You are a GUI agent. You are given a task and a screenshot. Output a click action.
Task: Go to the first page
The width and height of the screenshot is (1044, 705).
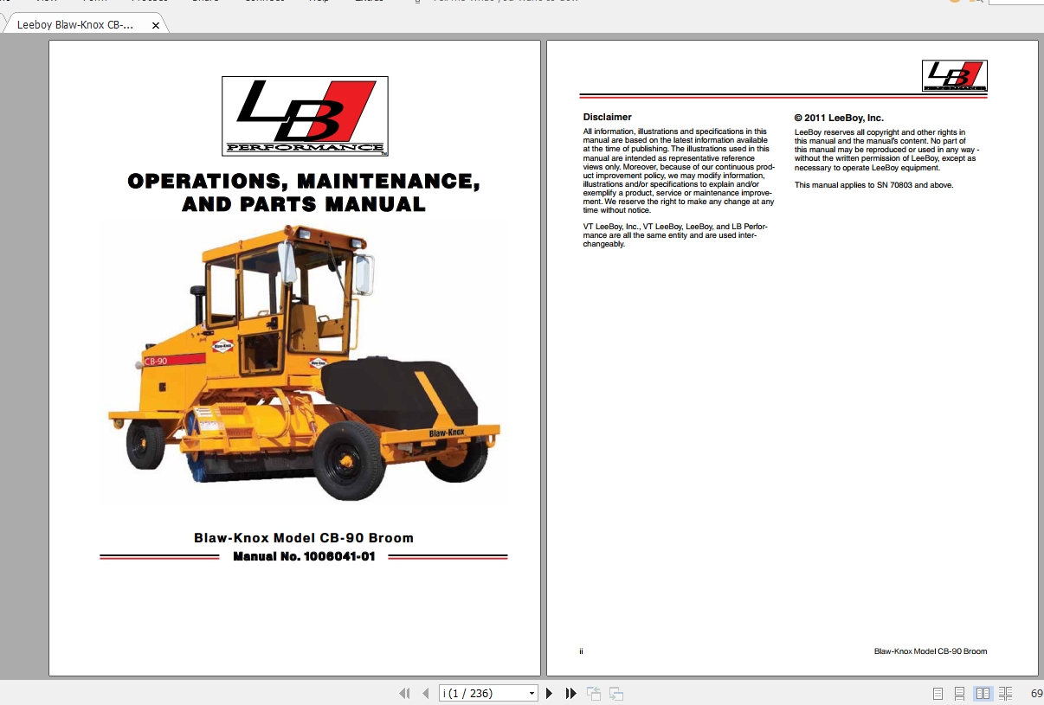[404, 693]
